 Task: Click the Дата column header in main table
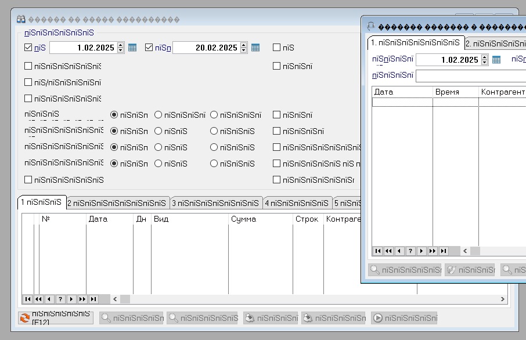(109, 219)
